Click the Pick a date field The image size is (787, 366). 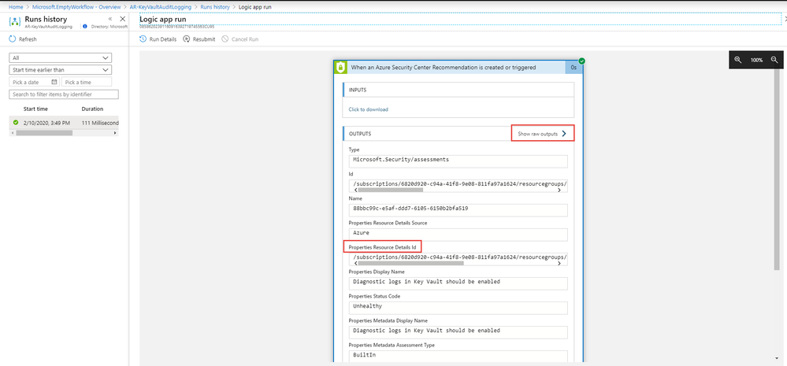[34, 82]
